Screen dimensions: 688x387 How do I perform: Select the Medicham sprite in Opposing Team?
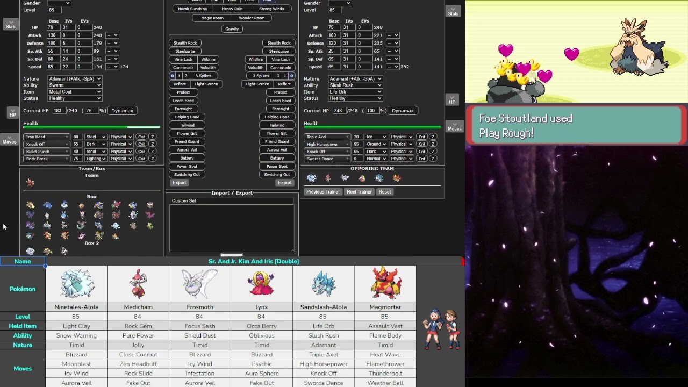point(328,178)
